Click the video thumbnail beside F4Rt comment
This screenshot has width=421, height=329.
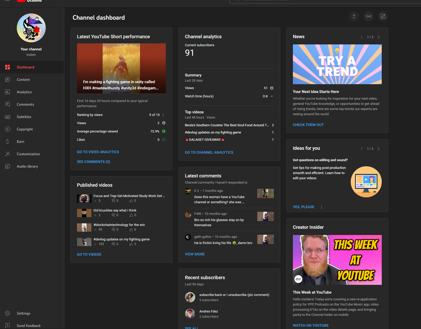pos(266,216)
